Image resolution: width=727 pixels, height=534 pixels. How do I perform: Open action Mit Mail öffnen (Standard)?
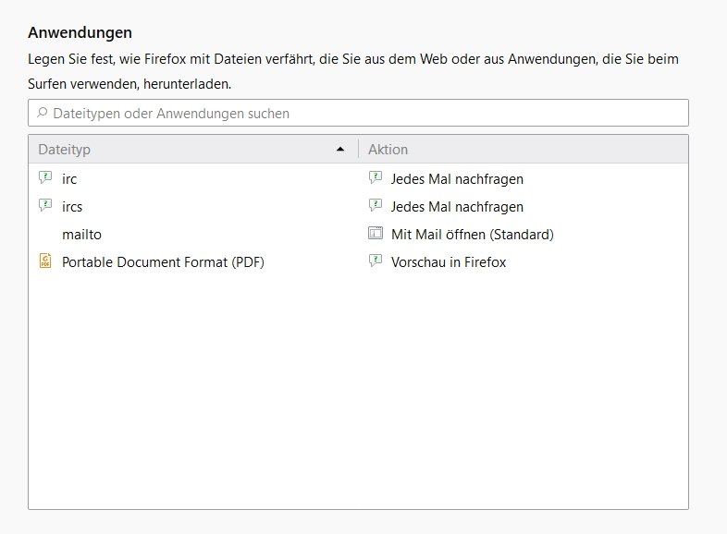pos(473,235)
